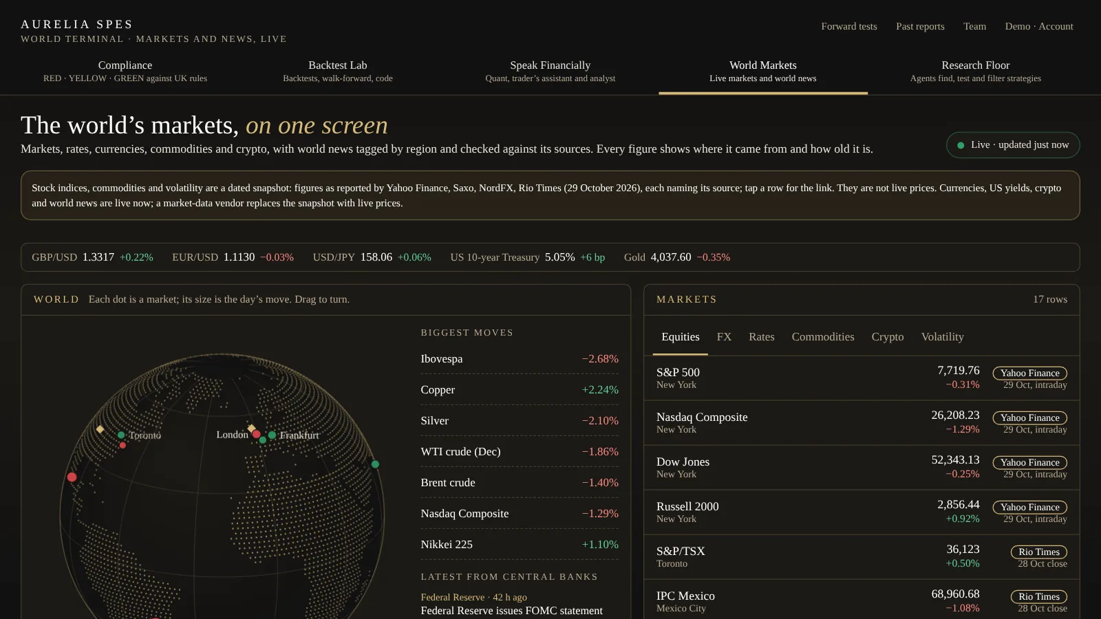Screen dimensions: 1101x619
Task: Switch to the Crypto markets tab
Action: click(x=888, y=337)
